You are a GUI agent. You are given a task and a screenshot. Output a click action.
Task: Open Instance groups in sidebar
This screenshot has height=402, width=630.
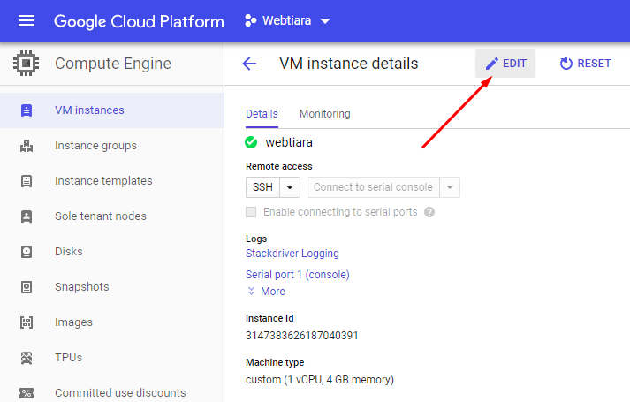111,146
